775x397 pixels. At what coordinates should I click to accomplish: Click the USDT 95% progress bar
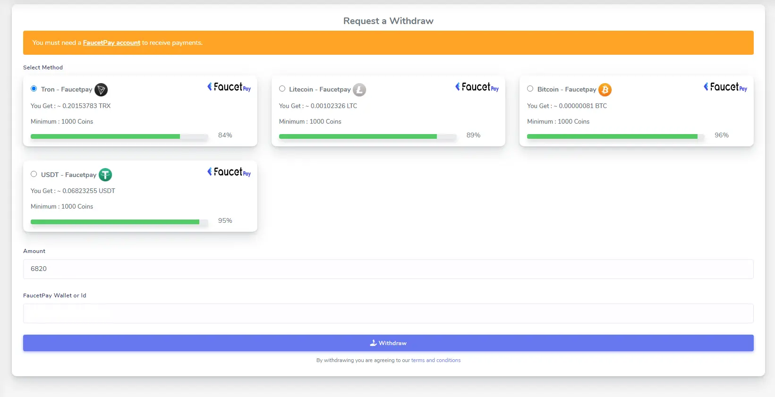pos(119,222)
